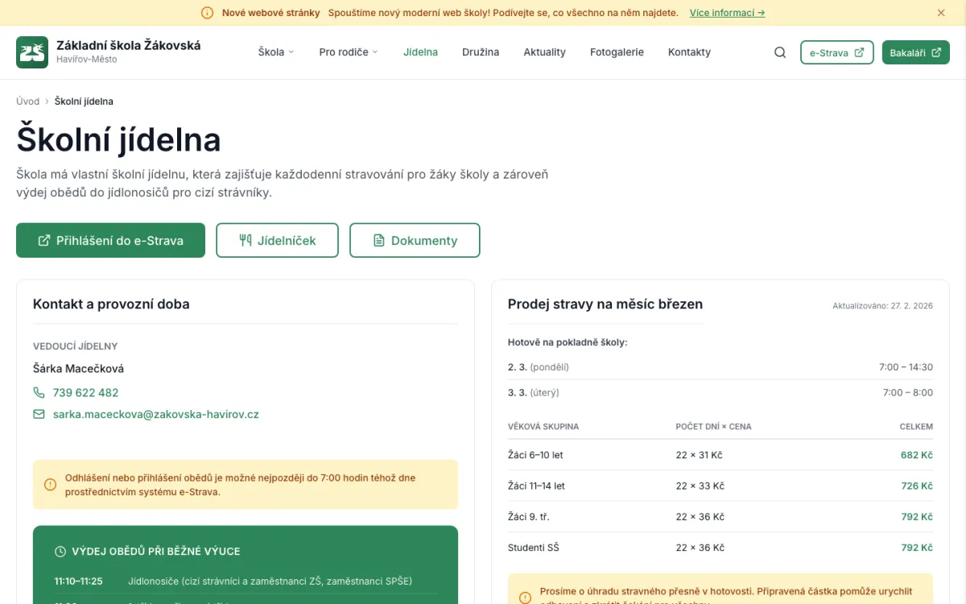Viewport: 966px width, 604px height.
Task: Open the site search magnifier icon
Action: pos(780,52)
